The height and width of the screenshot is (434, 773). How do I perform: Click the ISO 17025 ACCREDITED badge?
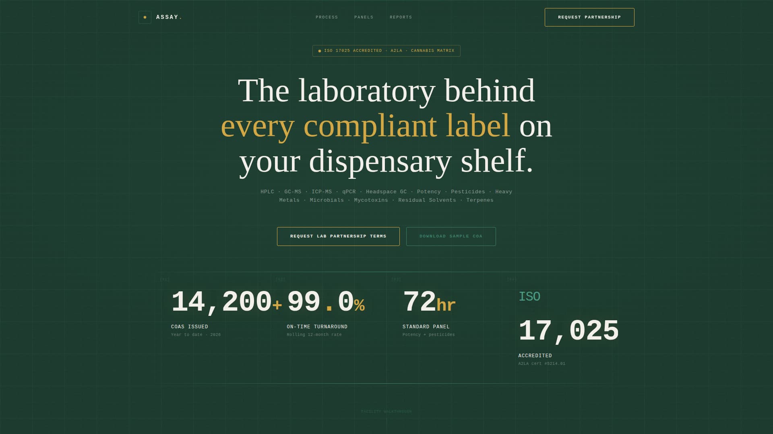pos(386,51)
